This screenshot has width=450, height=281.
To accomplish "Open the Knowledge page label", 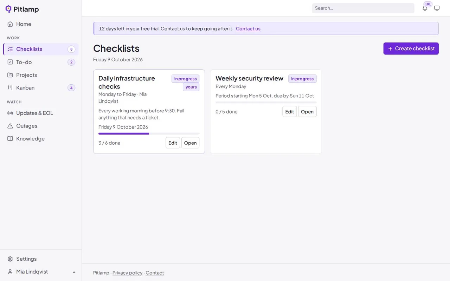I will pyautogui.click(x=30, y=139).
